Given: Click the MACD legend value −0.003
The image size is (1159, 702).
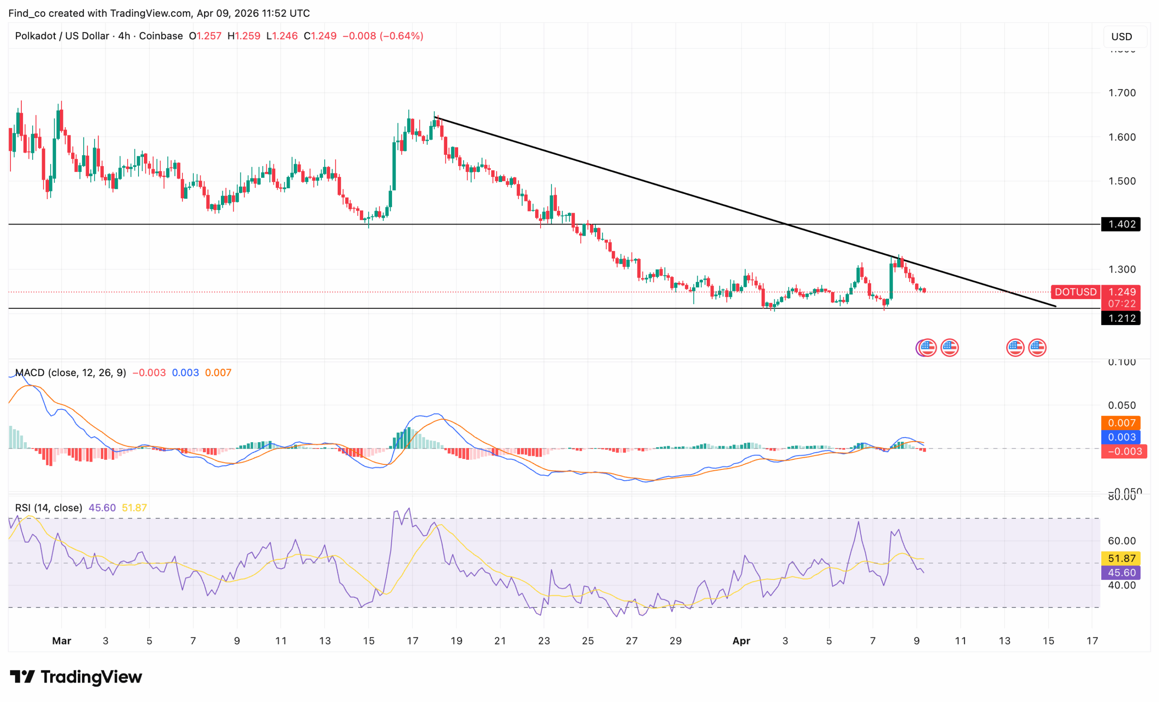Looking at the screenshot, I should 149,373.
